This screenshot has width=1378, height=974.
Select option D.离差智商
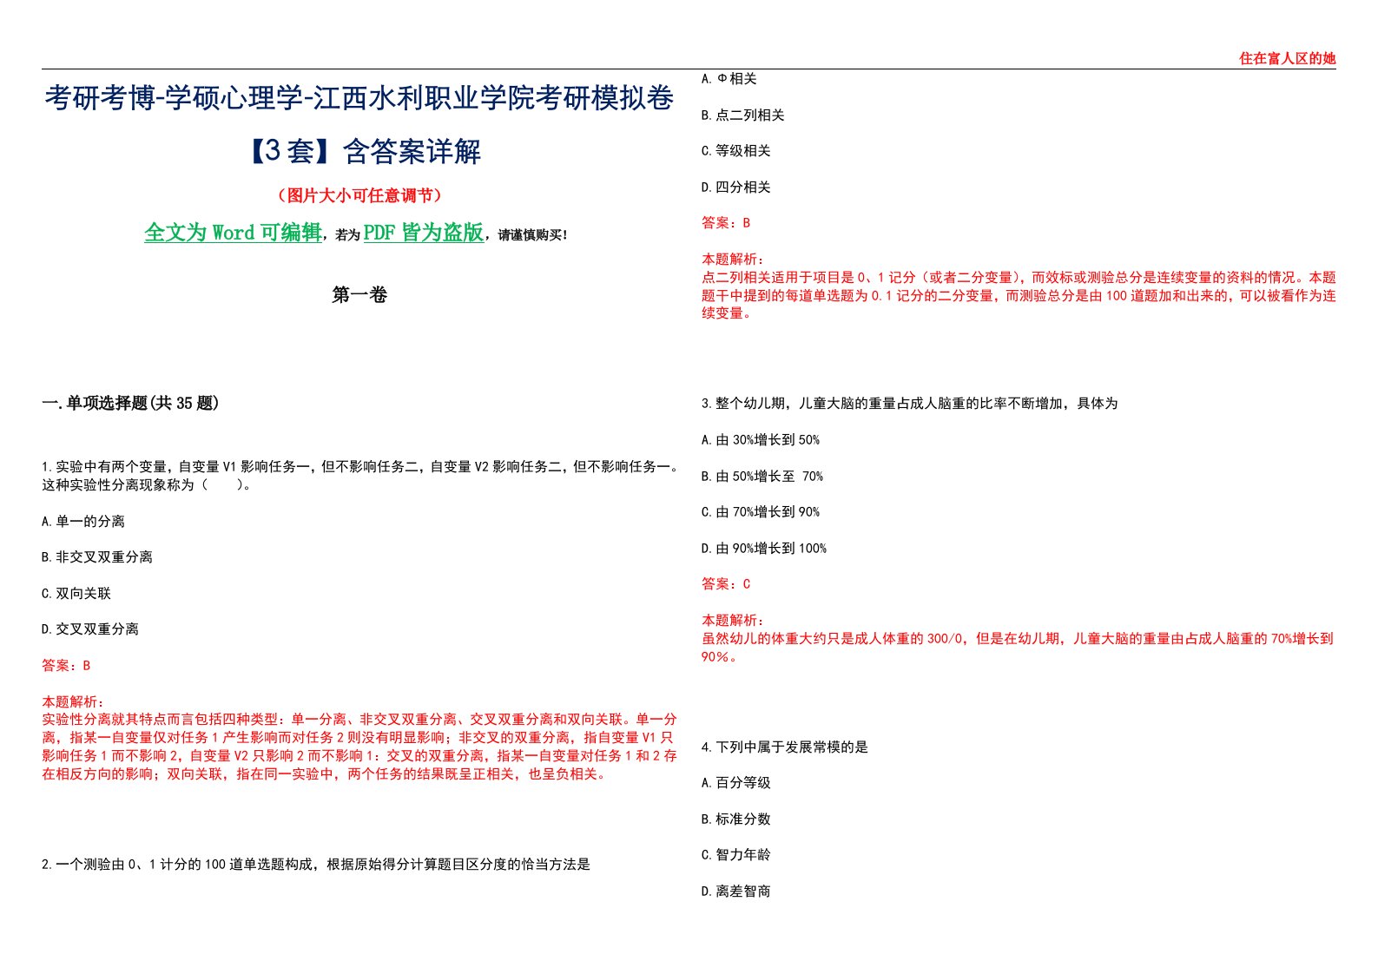736,892
